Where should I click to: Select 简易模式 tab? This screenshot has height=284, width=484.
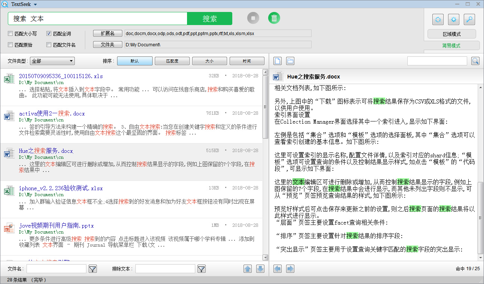(x=452, y=46)
